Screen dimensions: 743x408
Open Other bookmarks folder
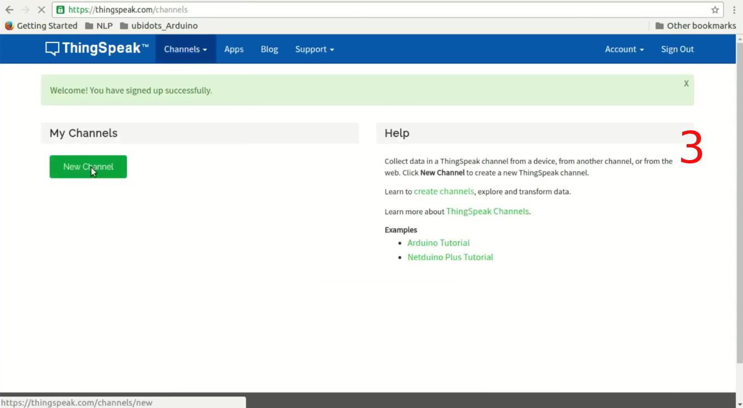tap(695, 26)
